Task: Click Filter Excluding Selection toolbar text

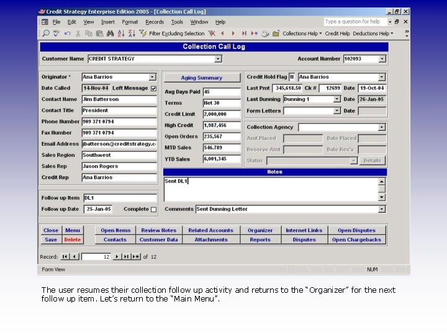Action: pyautogui.click(x=177, y=33)
